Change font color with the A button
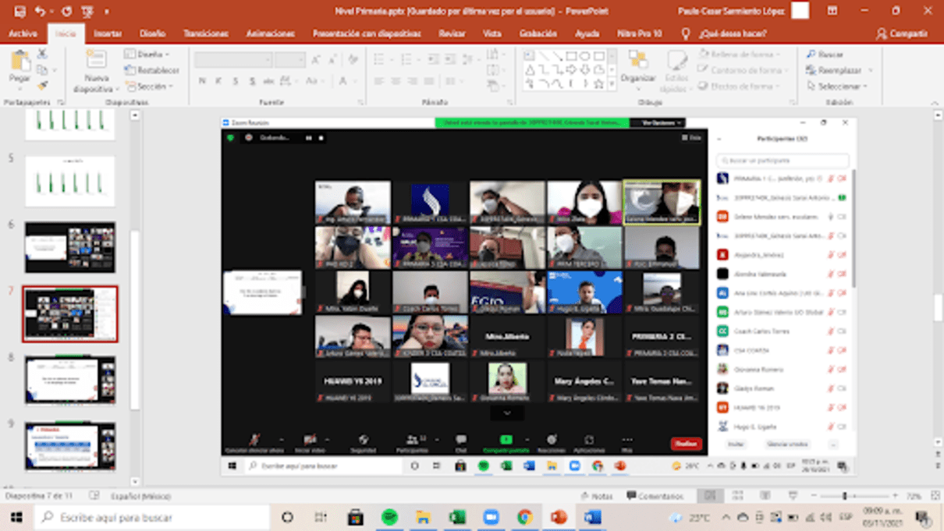The width and height of the screenshot is (944, 531). click(343, 81)
